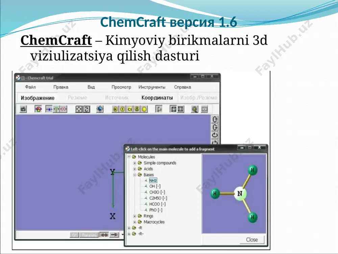The width and height of the screenshot is (338, 254).
Task: Open the Вид menu
Action: (91, 87)
